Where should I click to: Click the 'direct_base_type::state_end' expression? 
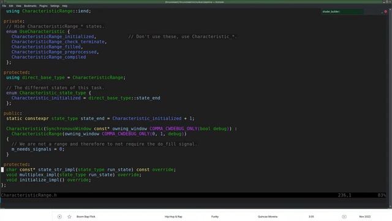[x=124, y=98]
